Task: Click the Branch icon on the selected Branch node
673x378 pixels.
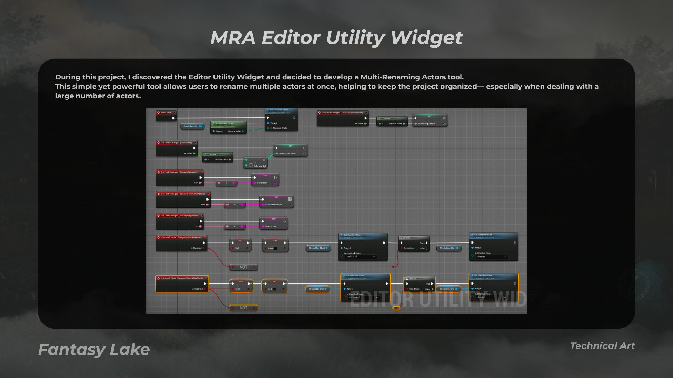Action: pos(407,279)
